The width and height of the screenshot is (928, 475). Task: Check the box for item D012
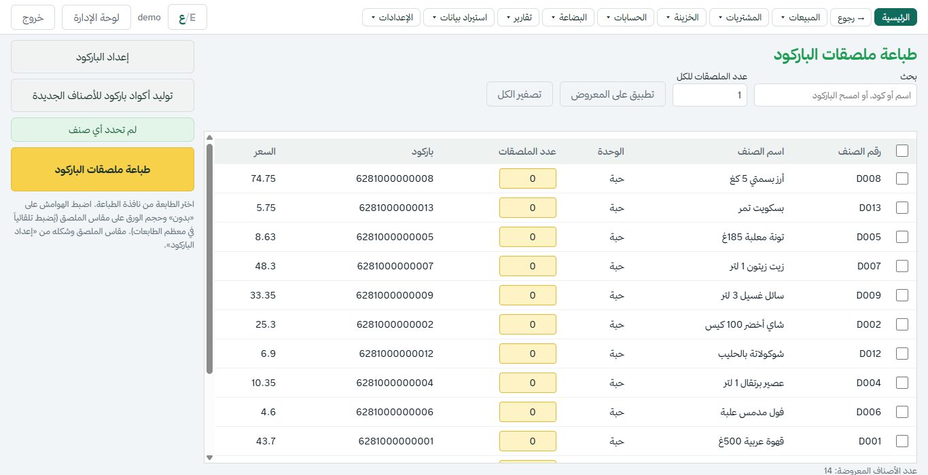click(x=902, y=354)
